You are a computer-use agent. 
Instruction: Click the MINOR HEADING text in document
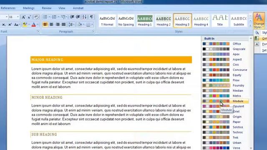click(47, 97)
